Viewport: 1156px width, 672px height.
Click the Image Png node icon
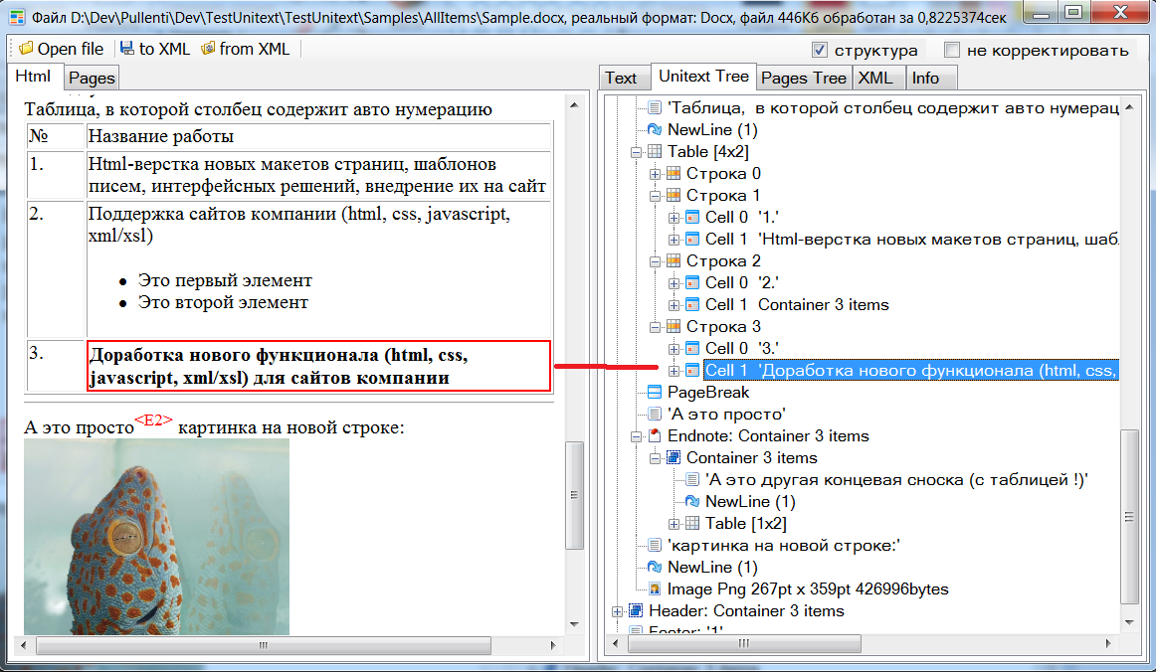[x=655, y=589]
